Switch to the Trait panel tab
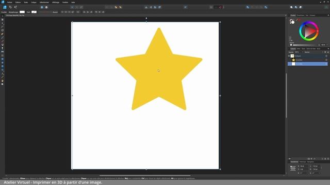The height and width of the screenshot is (185, 330). (x=307, y=15)
